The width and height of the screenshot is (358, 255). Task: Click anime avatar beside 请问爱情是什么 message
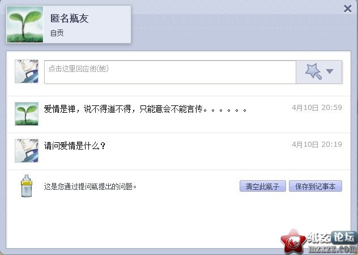click(x=27, y=151)
